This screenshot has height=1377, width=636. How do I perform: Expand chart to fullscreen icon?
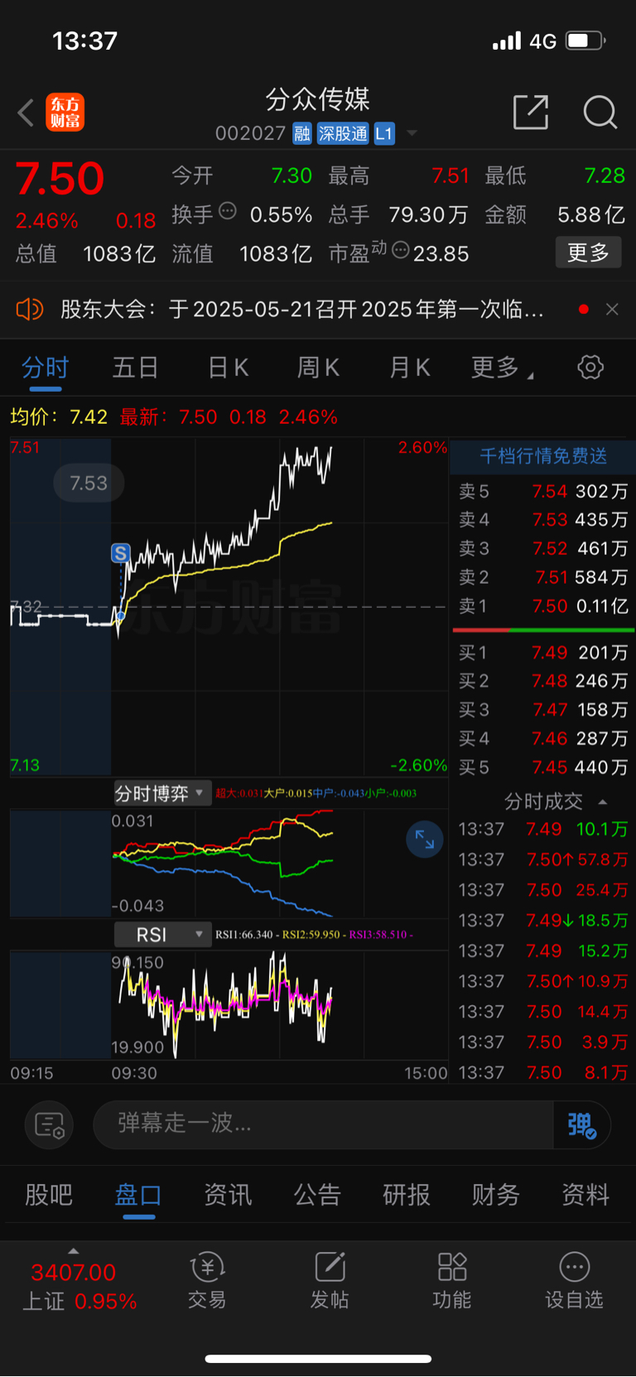(x=425, y=840)
